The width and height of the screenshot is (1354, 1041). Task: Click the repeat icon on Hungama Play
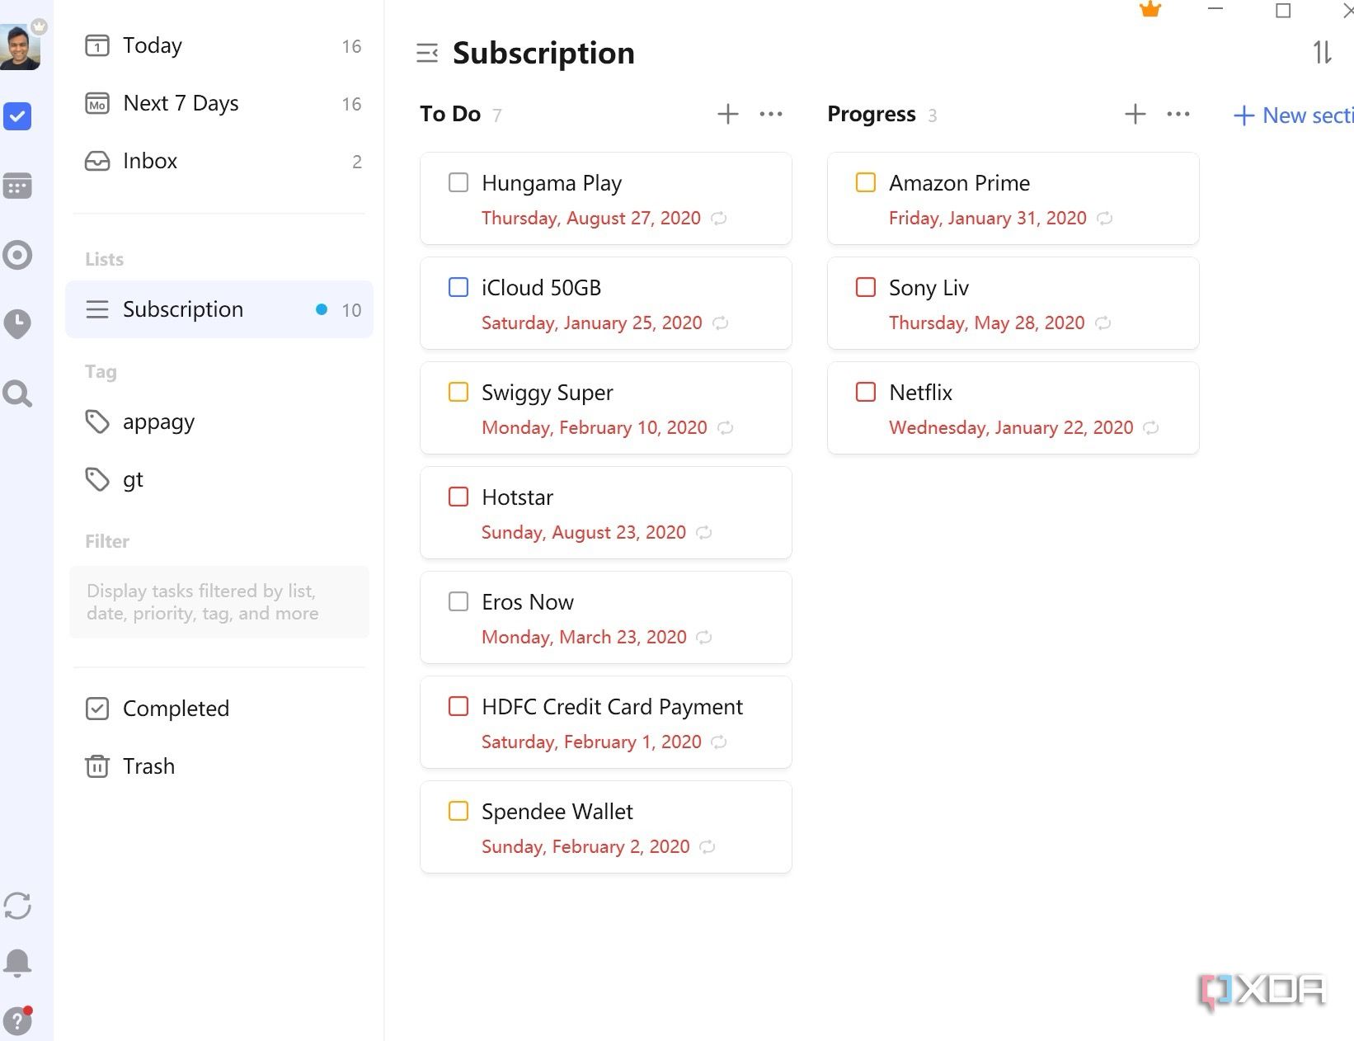point(719,219)
